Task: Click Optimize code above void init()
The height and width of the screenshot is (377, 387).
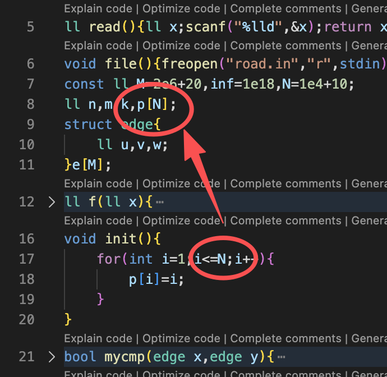Action: click(x=181, y=220)
